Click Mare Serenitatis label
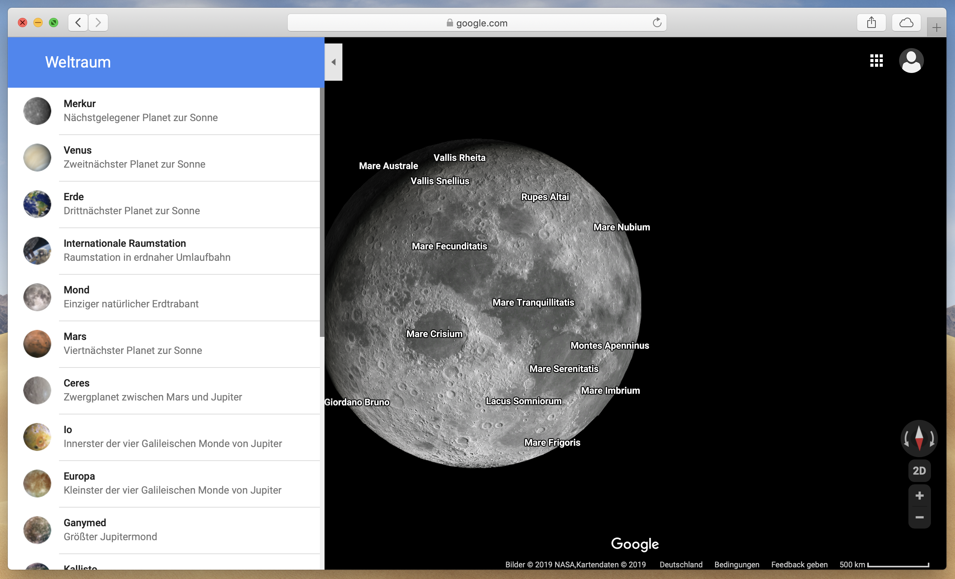 click(564, 369)
